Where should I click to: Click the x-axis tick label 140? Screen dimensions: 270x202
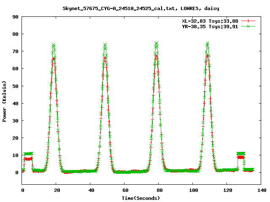(x=262, y=190)
